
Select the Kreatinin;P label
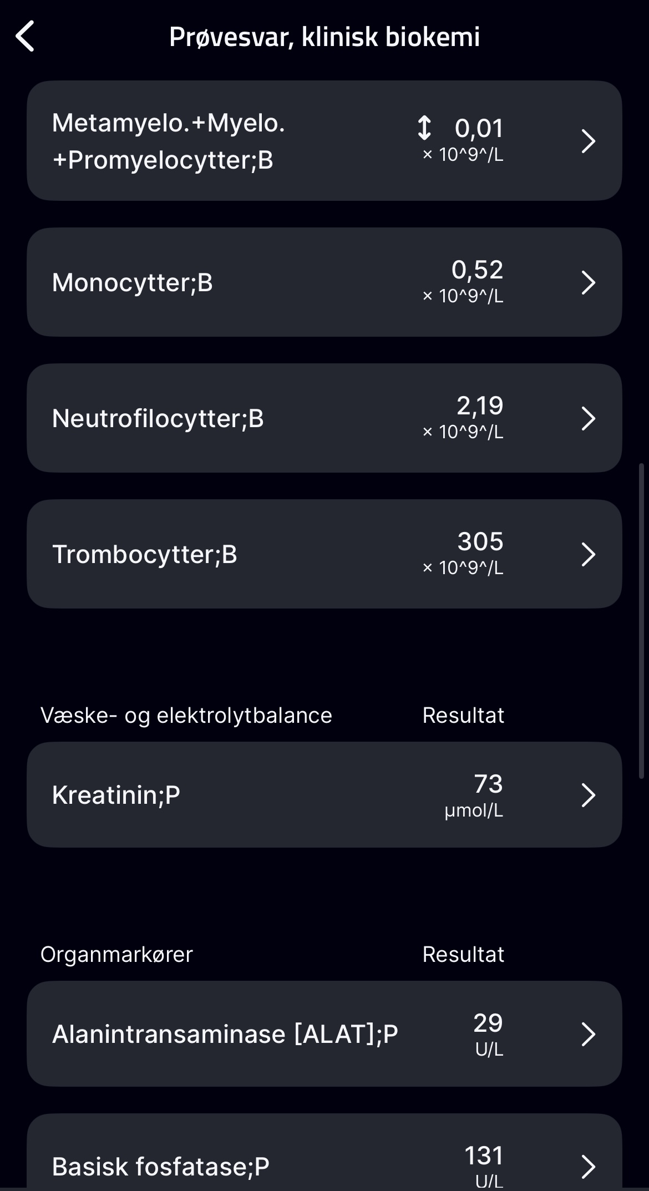click(x=116, y=795)
